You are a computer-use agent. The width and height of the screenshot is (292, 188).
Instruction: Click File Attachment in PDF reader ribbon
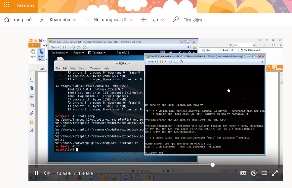pyautogui.click(x=250, y=50)
